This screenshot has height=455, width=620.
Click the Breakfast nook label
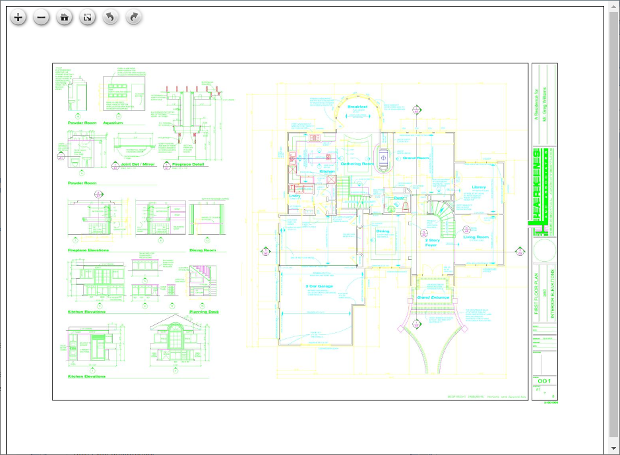(357, 106)
